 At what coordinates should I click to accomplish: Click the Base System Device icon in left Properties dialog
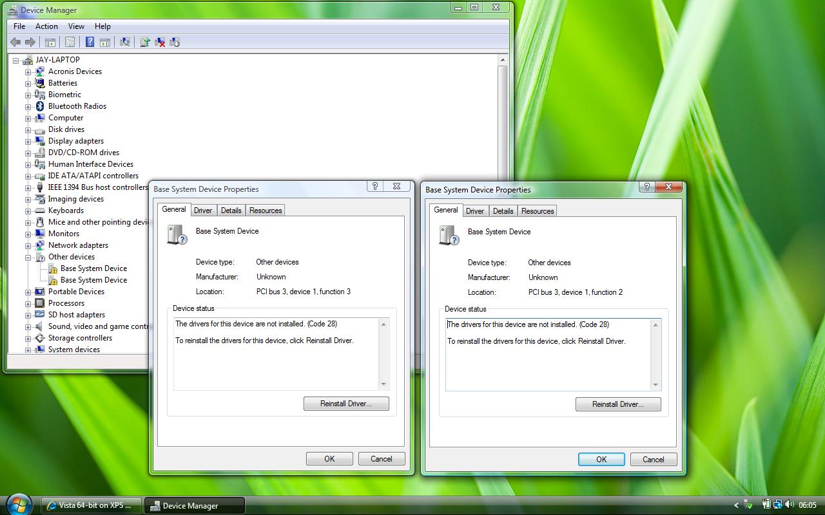(x=177, y=234)
